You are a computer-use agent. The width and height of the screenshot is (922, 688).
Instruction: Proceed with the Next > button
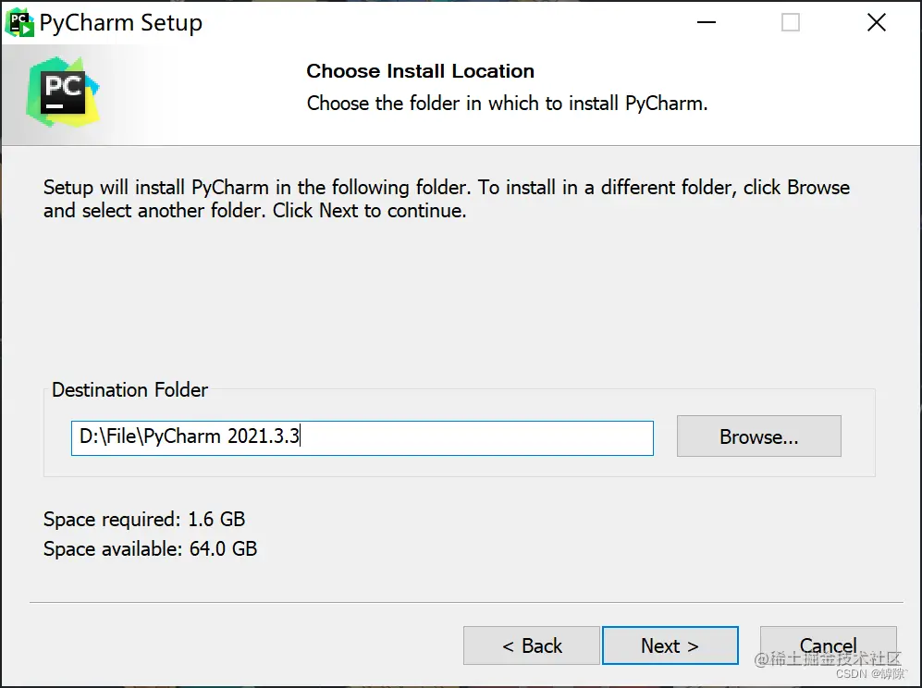(670, 645)
